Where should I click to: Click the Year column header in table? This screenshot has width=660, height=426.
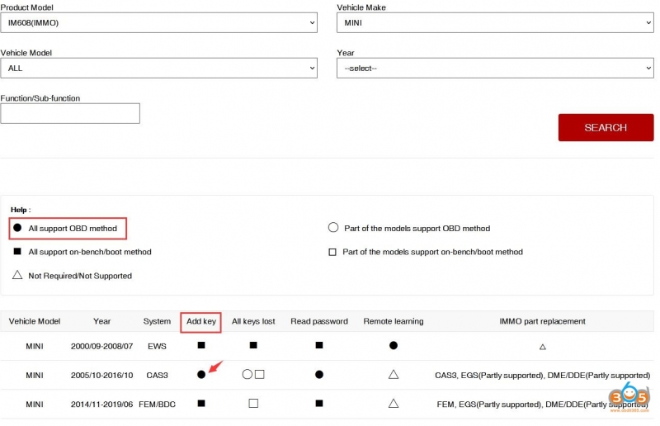pyautogui.click(x=101, y=321)
